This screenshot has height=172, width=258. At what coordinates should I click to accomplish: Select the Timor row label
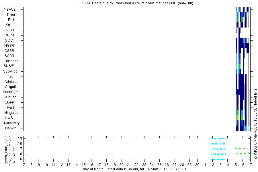(x=11, y=15)
